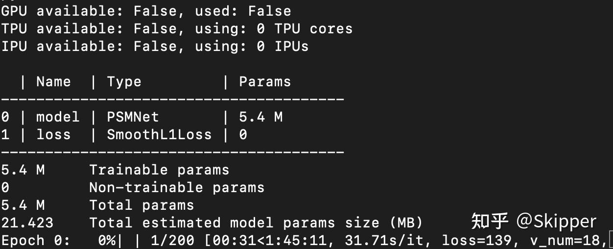Screen dimensions: 613x249
Task: Click 'Total estimated model params size (MB)' text
Action: (256, 223)
